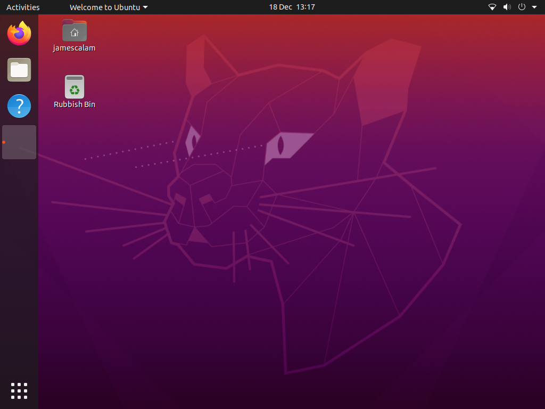This screenshot has width=545, height=409.
Task: Select the Rubbish Bin label text
Action: pos(74,104)
